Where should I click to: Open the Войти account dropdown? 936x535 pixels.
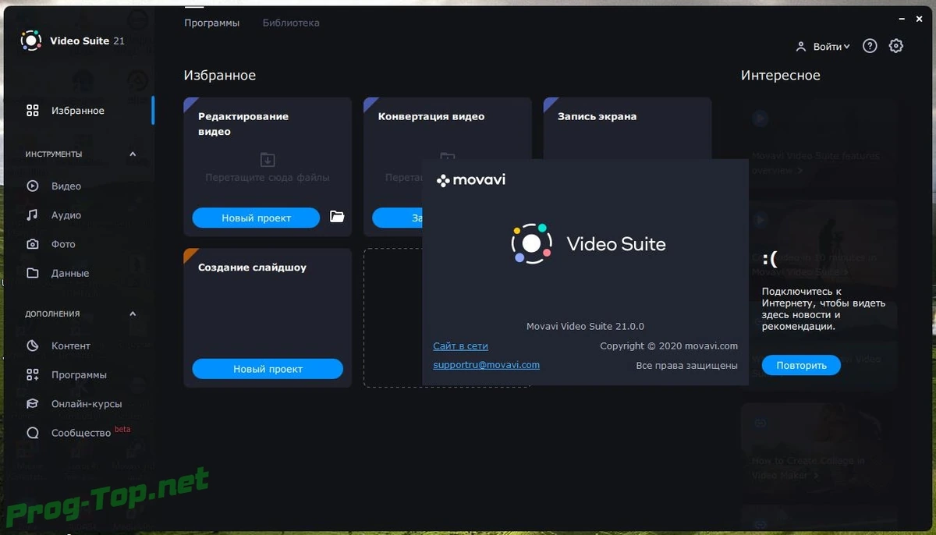pyautogui.click(x=823, y=47)
